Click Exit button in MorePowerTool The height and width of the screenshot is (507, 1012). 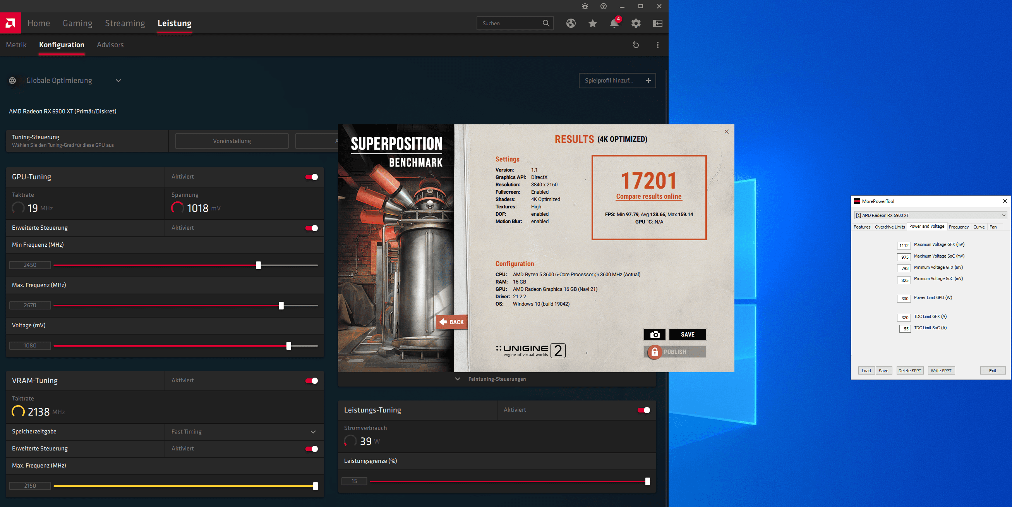click(992, 371)
